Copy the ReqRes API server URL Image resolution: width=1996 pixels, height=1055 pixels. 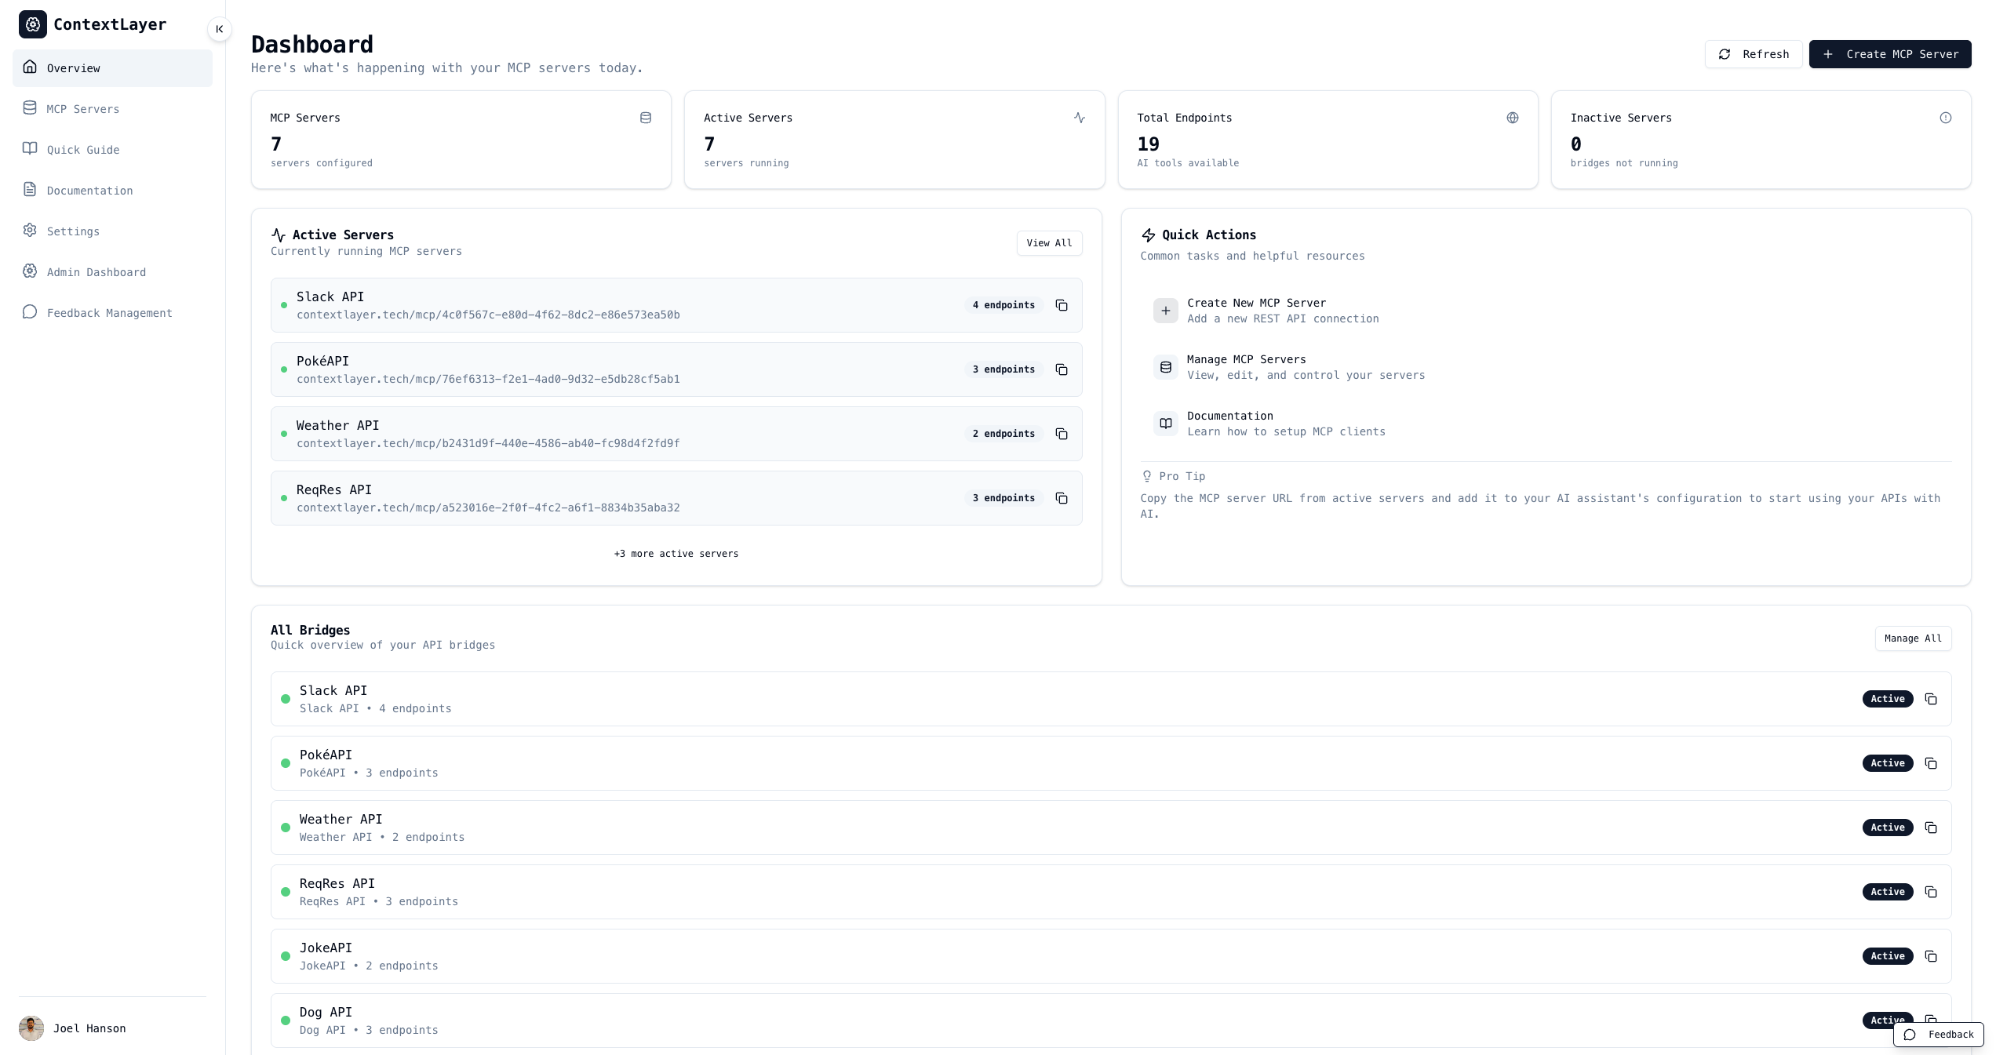pos(1062,498)
